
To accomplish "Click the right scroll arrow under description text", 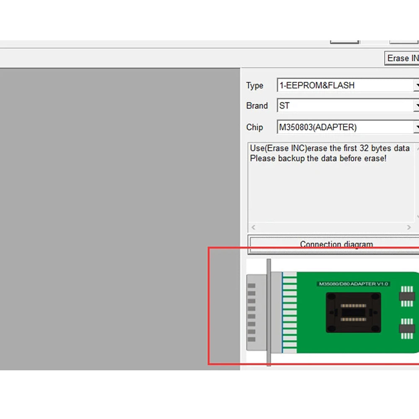I will (409, 227).
